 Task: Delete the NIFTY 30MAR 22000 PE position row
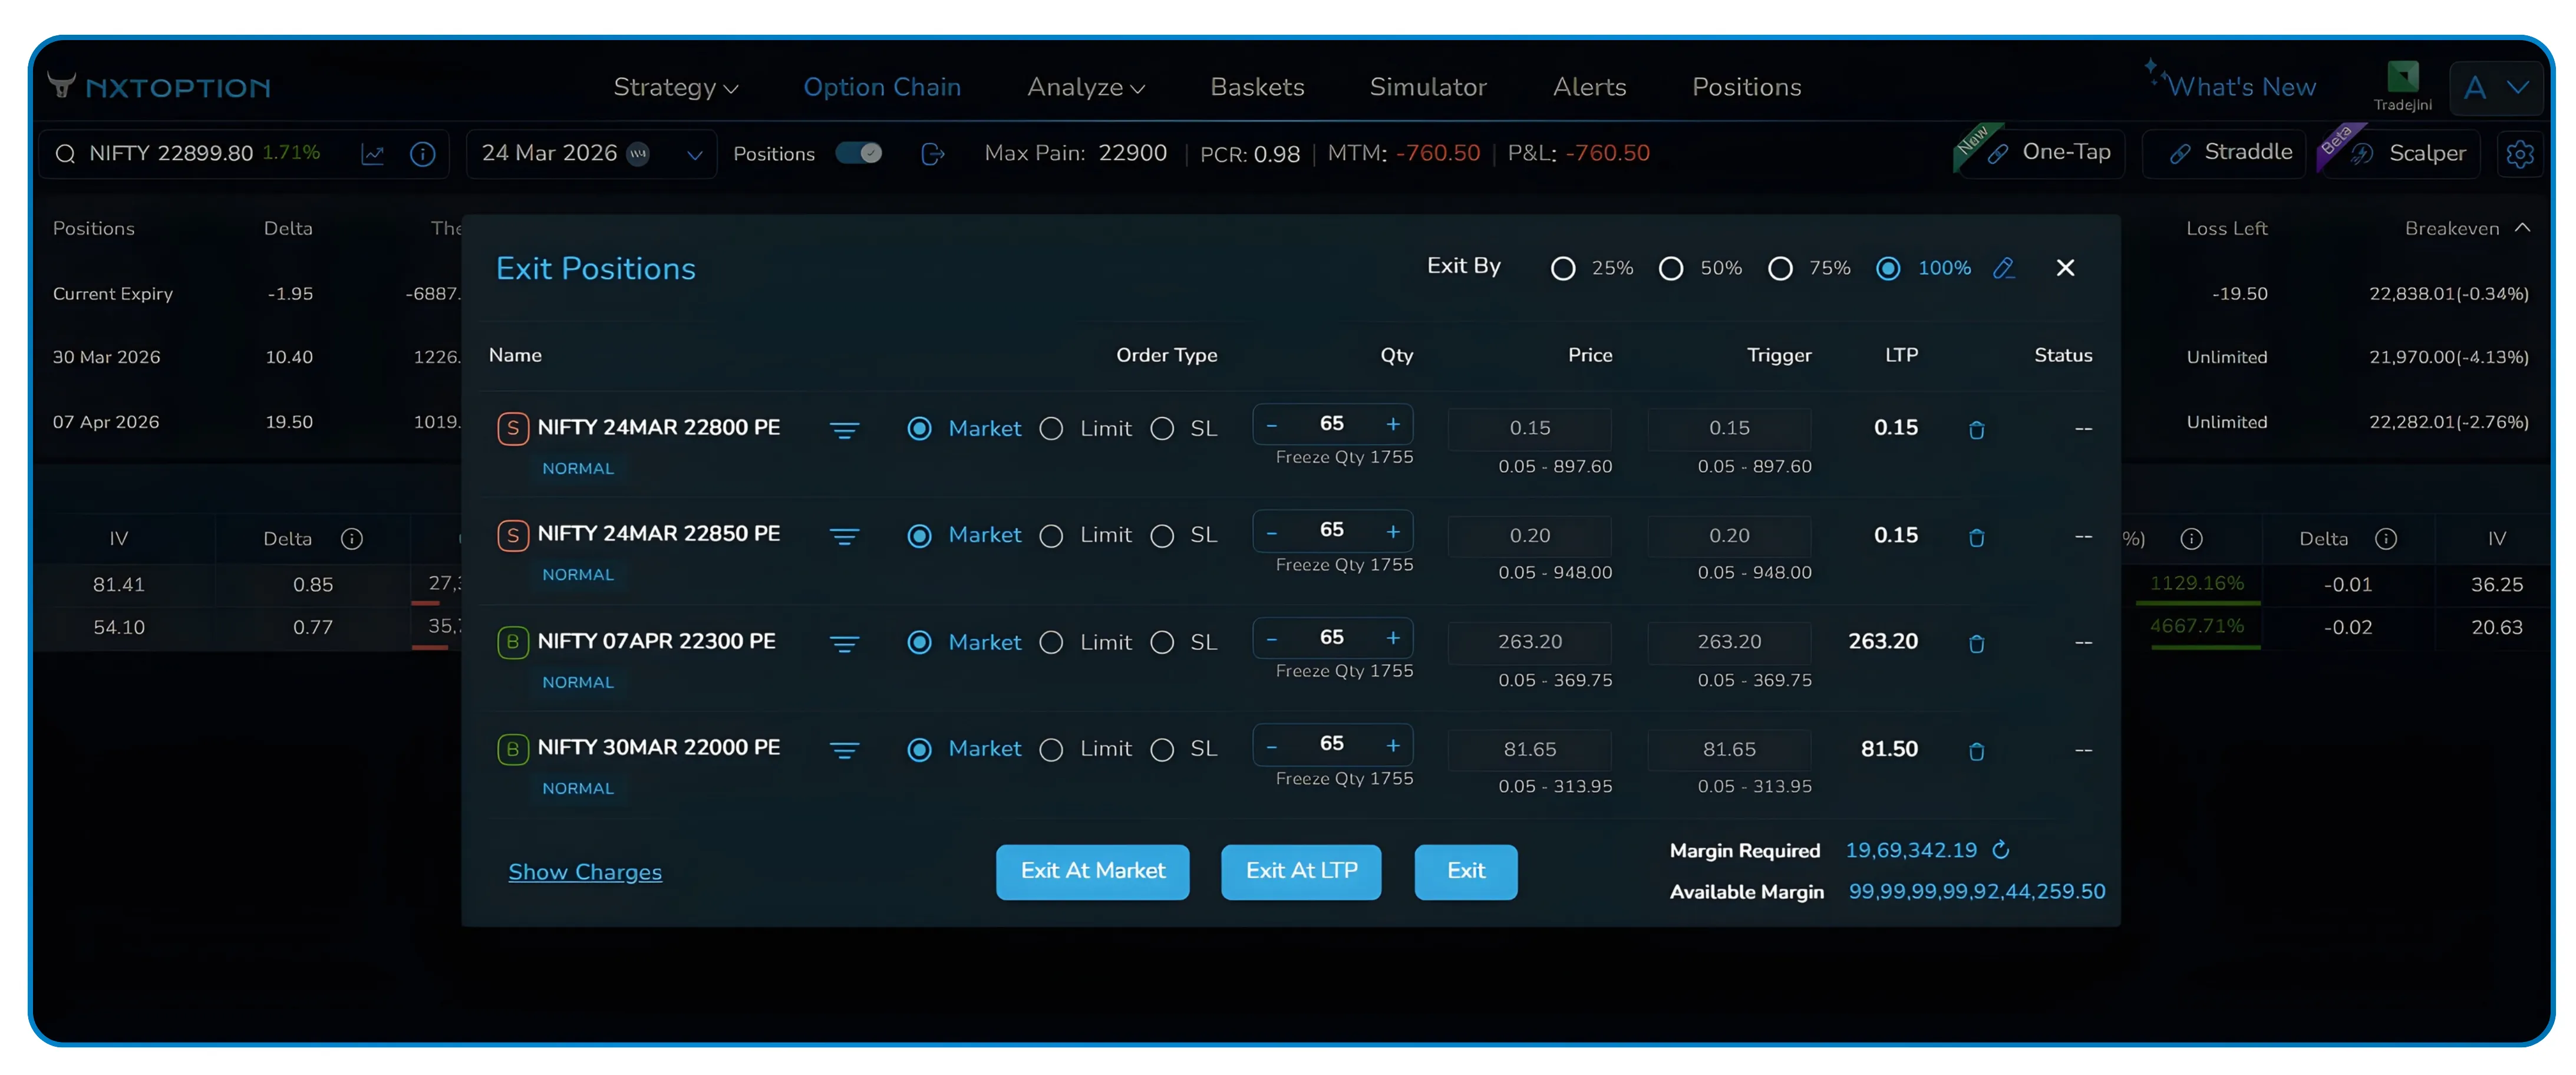coord(1977,751)
